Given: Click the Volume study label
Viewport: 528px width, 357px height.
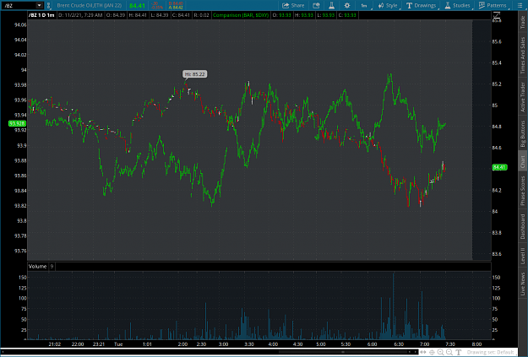Looking at the screenshot, I should pyautogui.click(x=37, y=267).
